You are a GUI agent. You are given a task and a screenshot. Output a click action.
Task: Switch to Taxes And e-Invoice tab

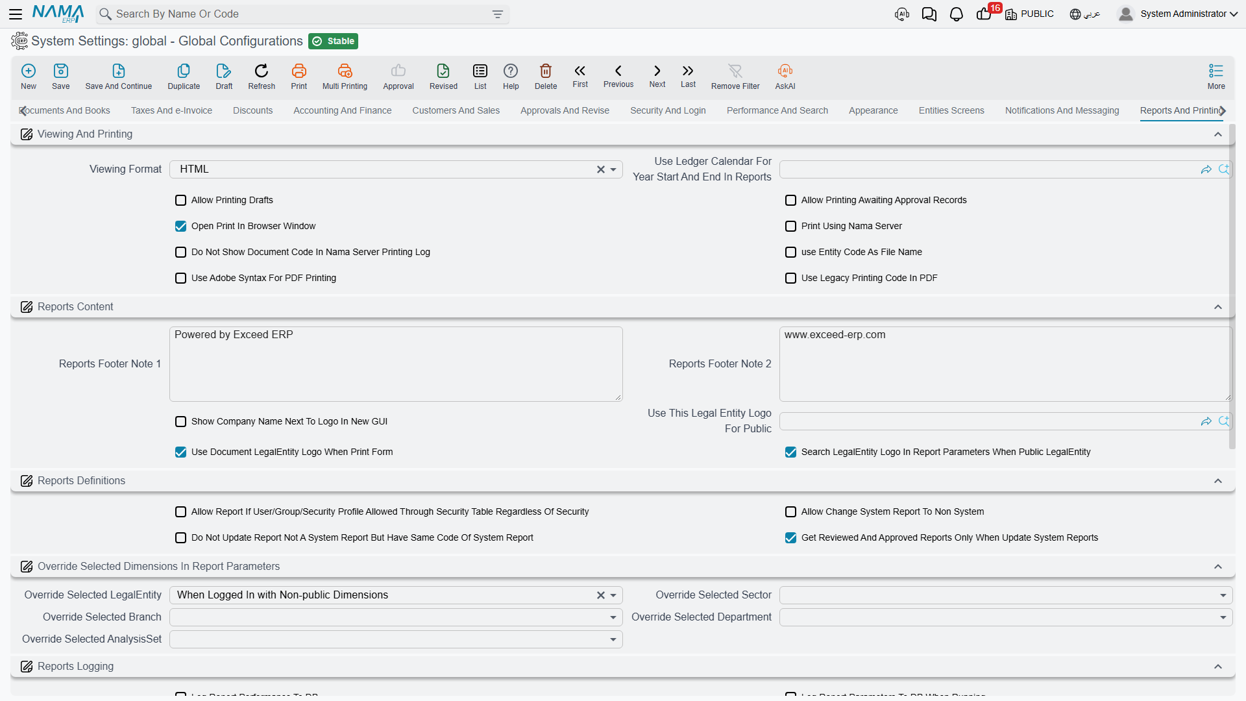(x=171, y=110)
